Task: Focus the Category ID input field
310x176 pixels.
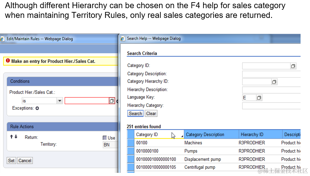Action: 266,66
